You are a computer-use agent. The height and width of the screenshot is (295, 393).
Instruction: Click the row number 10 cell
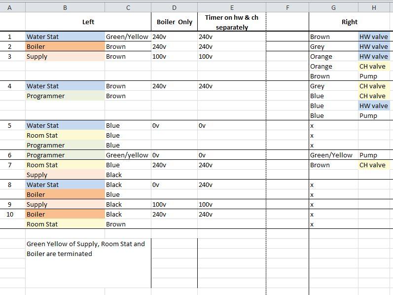point(10,214)
